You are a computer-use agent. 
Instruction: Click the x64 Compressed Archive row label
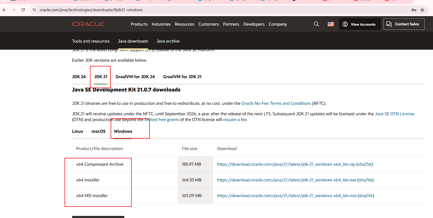tap(100, 164)
